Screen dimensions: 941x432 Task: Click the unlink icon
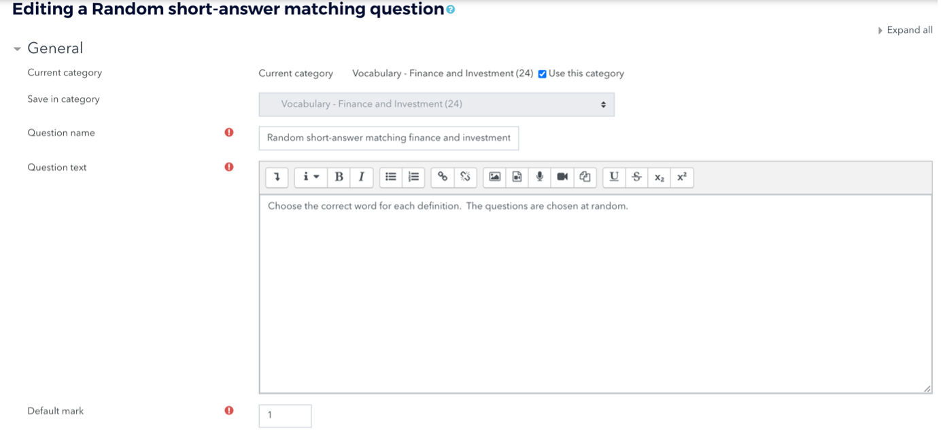465,177
